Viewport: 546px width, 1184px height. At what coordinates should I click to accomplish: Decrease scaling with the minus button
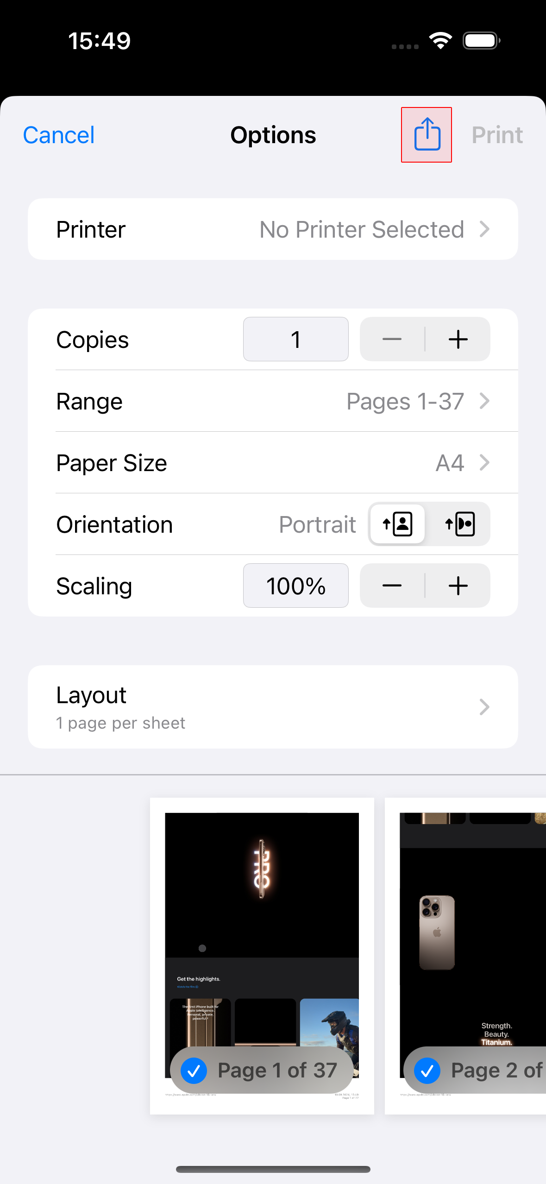(392, 586)
